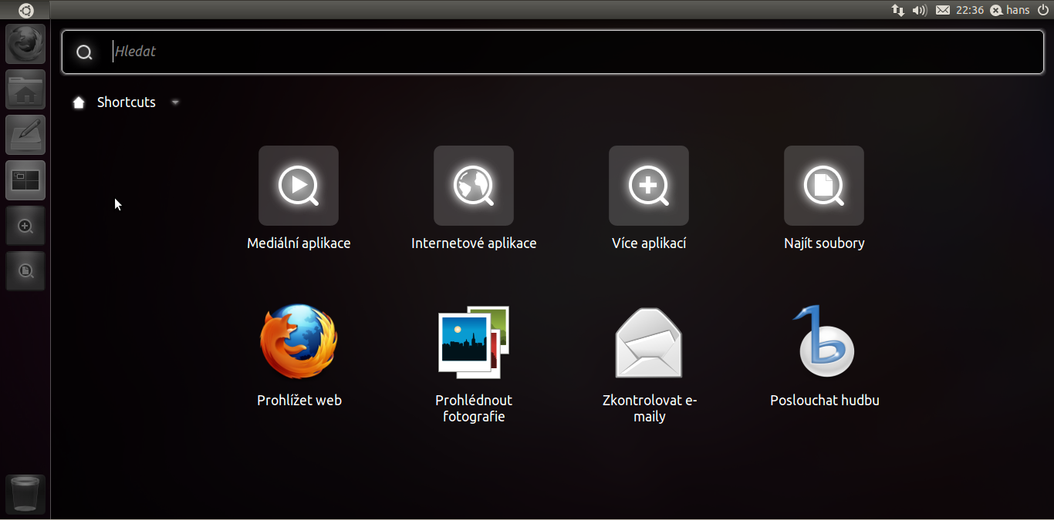The height and width of the screenshot is (520, 1054).
Task: Click the Poslouchat hudbu label
Action: tap(825, 401)
